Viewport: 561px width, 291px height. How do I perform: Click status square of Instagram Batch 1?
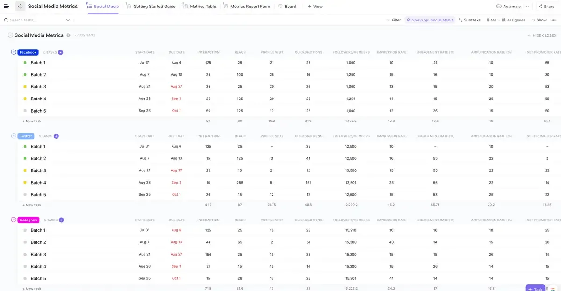(x=25, y=230)
